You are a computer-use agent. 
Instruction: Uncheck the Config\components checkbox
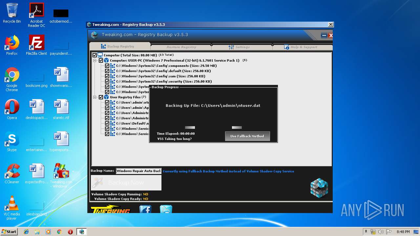tap(107, 66)
